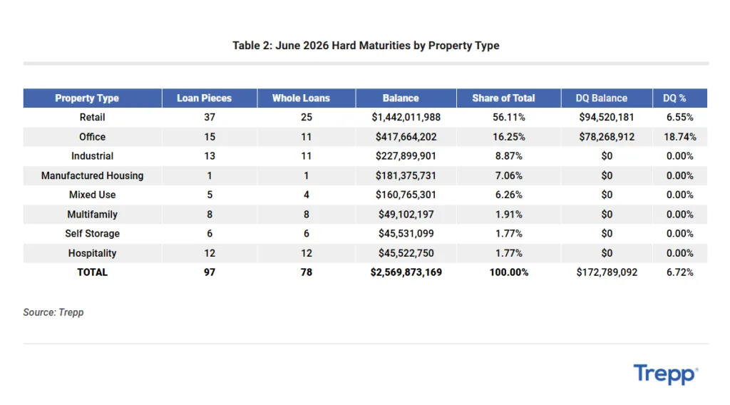This screenshot has height=405, width=730.
Task: Click Office DQ balance $78,268,912
Action: click(607, 137)
